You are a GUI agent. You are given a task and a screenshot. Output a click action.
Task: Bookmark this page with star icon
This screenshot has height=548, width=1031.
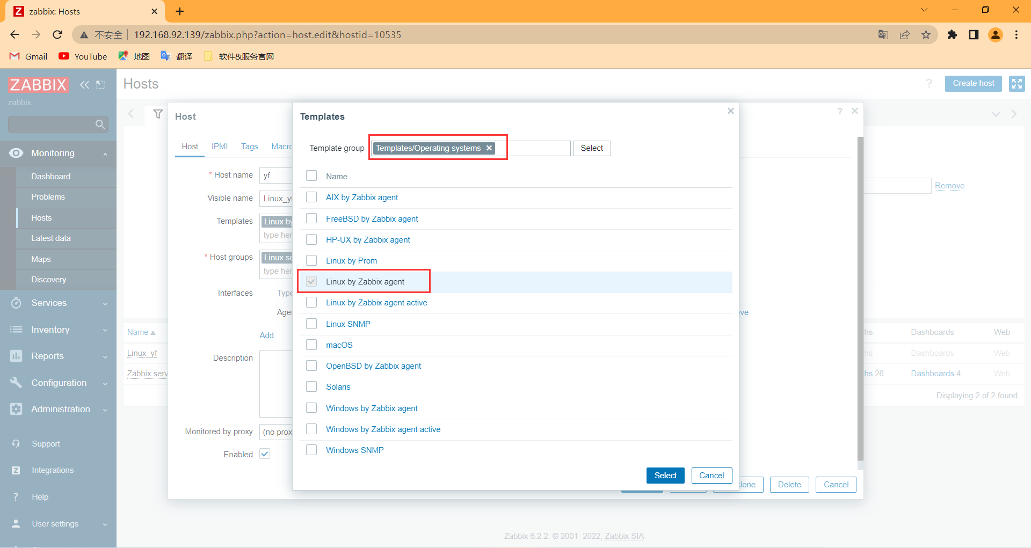coord(926,35)
